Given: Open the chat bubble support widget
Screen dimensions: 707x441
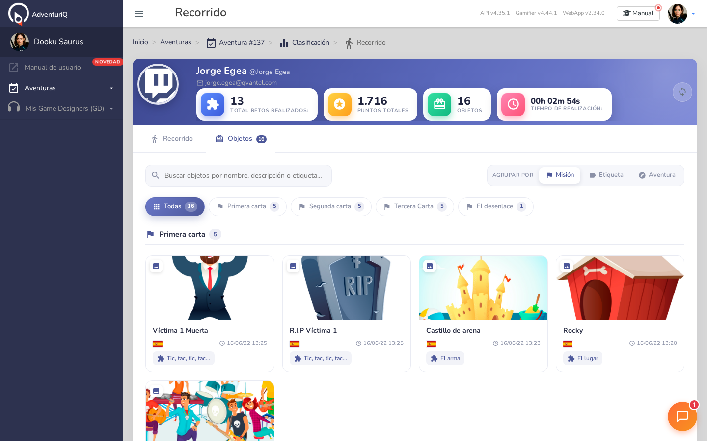Looking at the screenshot, I should [682, 416].
